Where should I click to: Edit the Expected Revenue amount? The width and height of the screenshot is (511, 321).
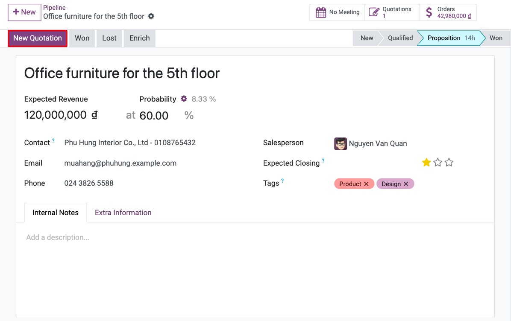(x=56, y=115)
